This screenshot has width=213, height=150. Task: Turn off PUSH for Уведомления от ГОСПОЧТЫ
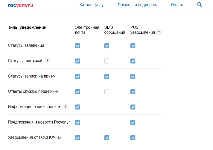click(133, 138)
